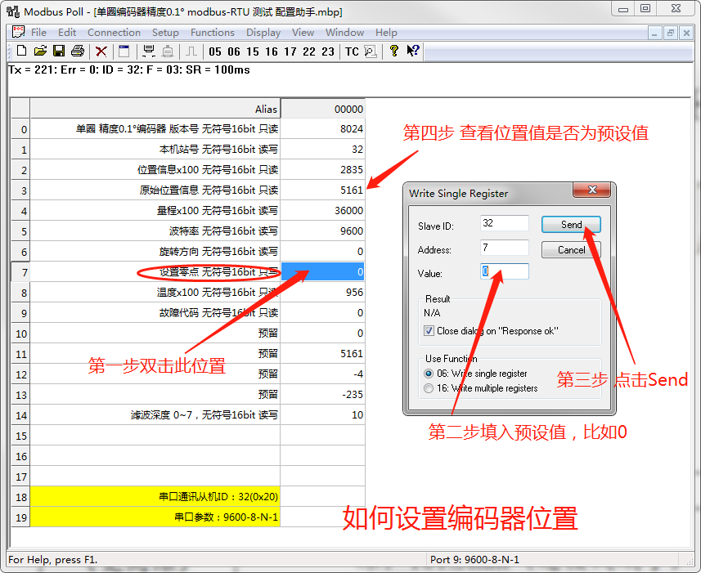Toggle Close dialog on Response ok checkbox
This screenshot has width=701, height=573.
[x=429, y=331]
